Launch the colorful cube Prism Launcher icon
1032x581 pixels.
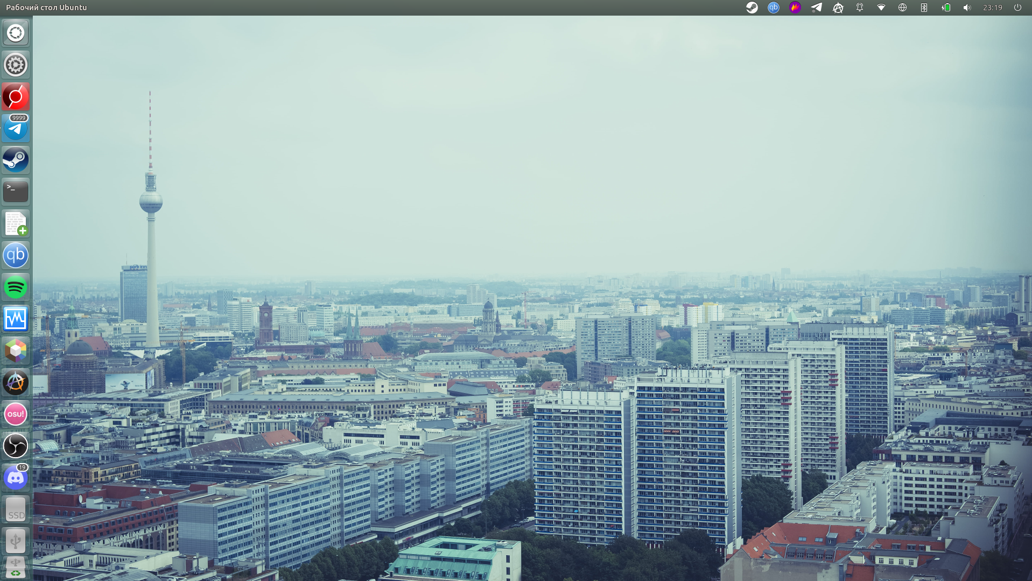(16, 351)
